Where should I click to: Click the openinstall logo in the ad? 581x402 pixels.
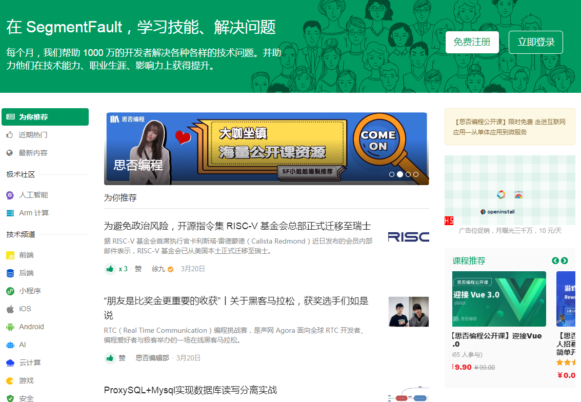pyautogui.click(x=498, y=212)
